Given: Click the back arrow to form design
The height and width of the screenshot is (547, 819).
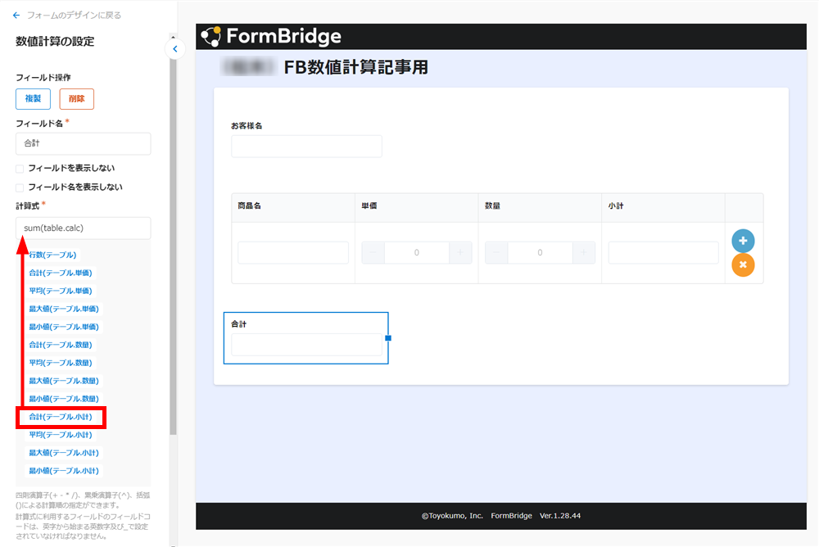Looking at the screenshot, I should [16, 16].
